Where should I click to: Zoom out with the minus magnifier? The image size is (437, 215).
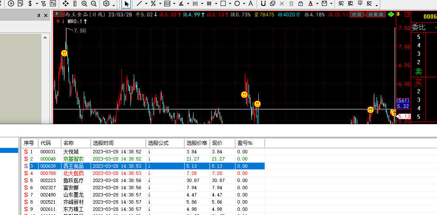94,4
